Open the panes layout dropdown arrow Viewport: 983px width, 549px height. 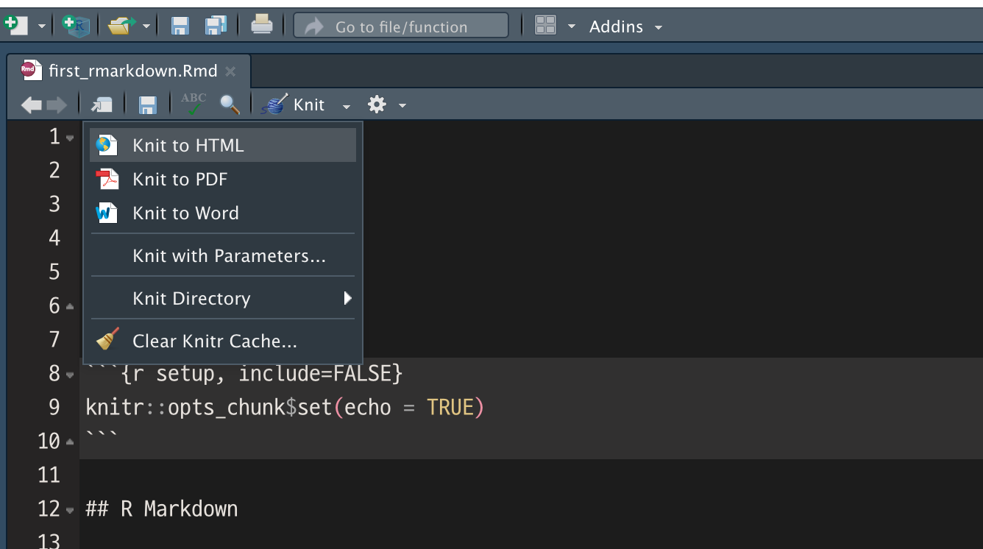pyautogui.click(x=572, y=27)
